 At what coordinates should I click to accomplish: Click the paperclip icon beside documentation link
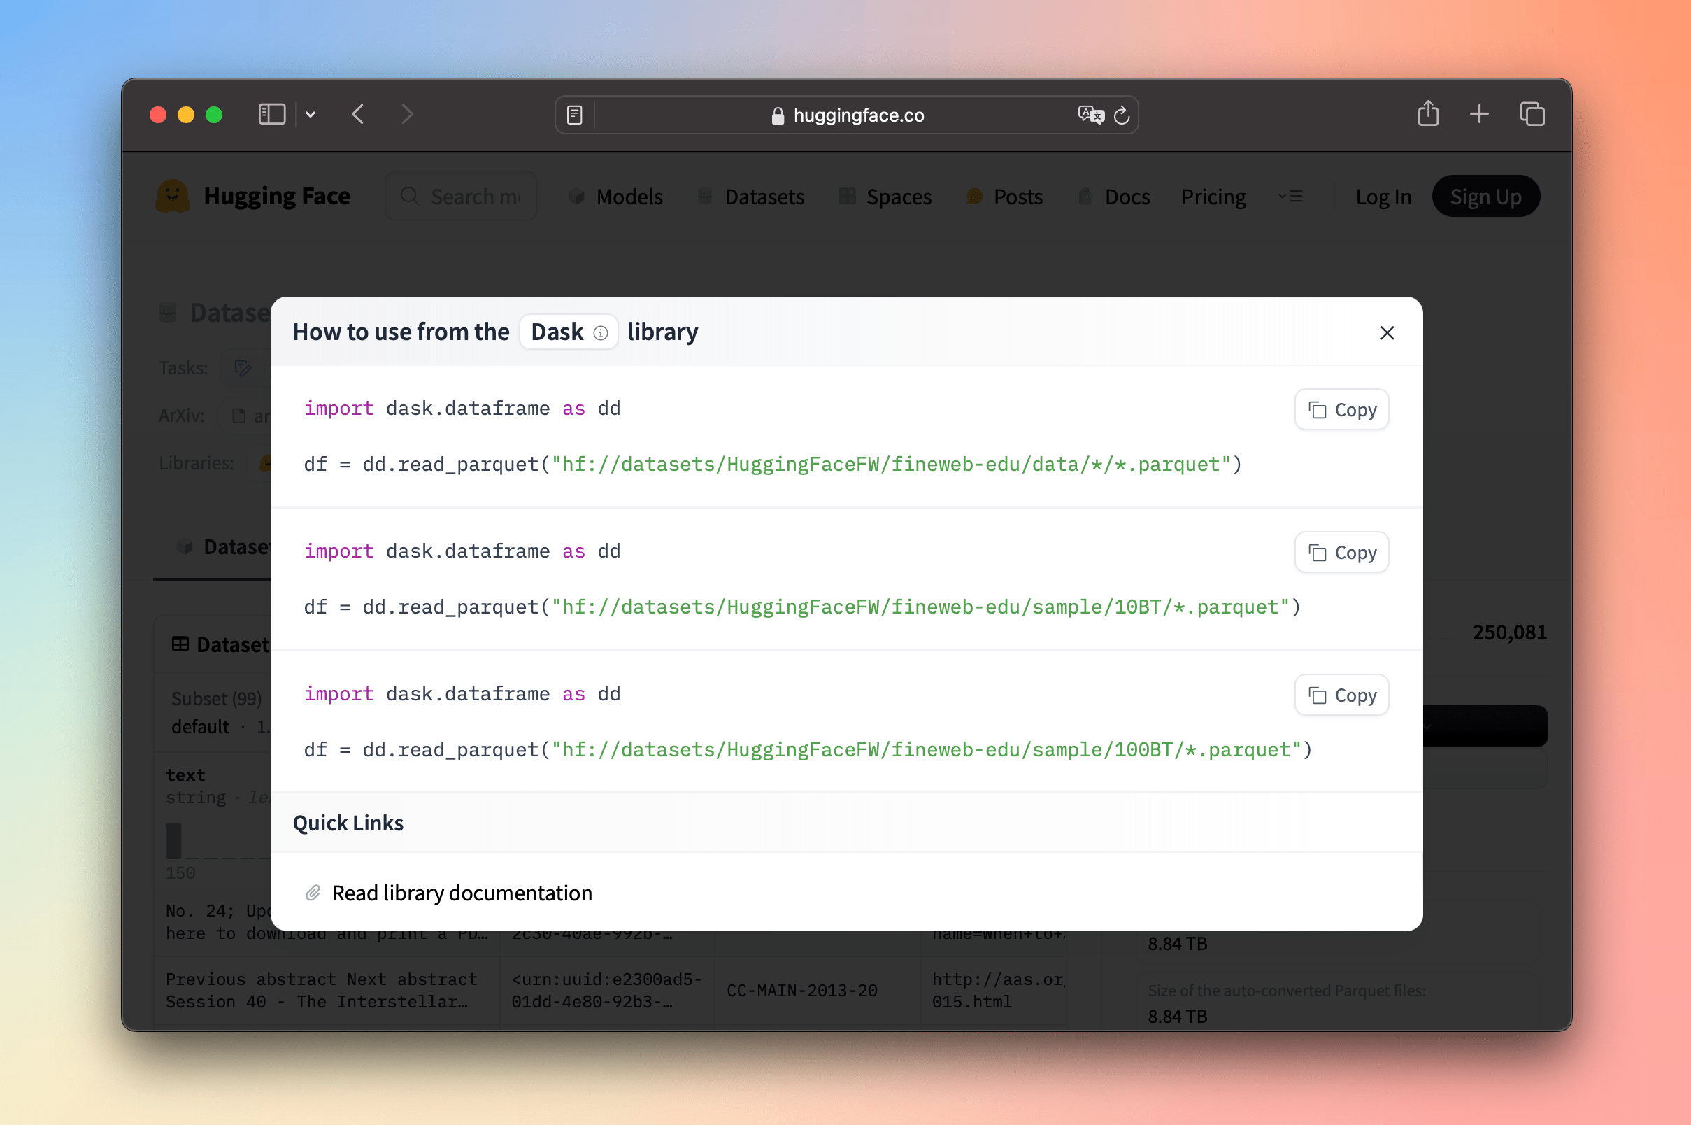coord(313,893)
